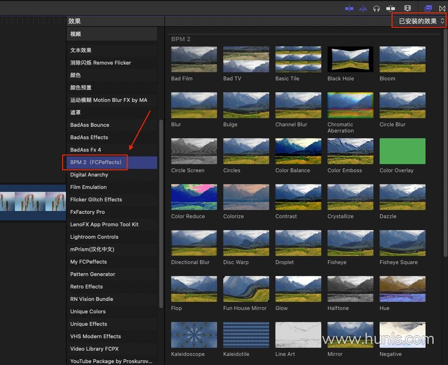Click the solo headphones icon
The height and width of the screenshot is (365, 448).
(x=377, y=8)
